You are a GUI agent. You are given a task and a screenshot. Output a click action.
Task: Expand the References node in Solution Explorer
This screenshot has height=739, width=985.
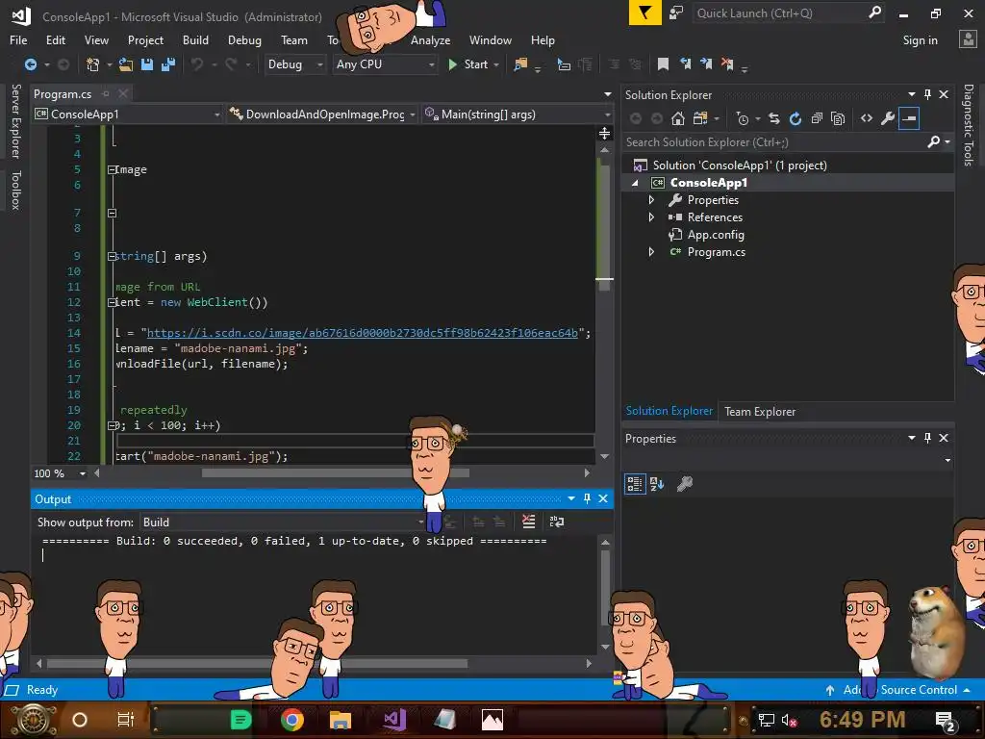tap(651, 217)
